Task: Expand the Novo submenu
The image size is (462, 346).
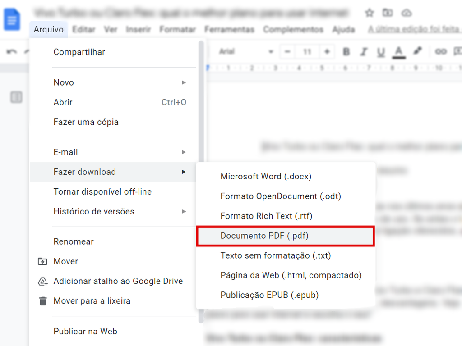Action: click(113, 82)
